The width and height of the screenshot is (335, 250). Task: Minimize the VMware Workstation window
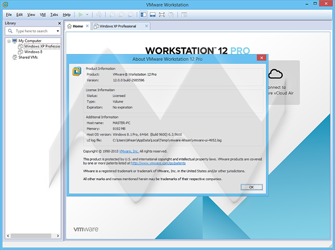pos(307,4)
